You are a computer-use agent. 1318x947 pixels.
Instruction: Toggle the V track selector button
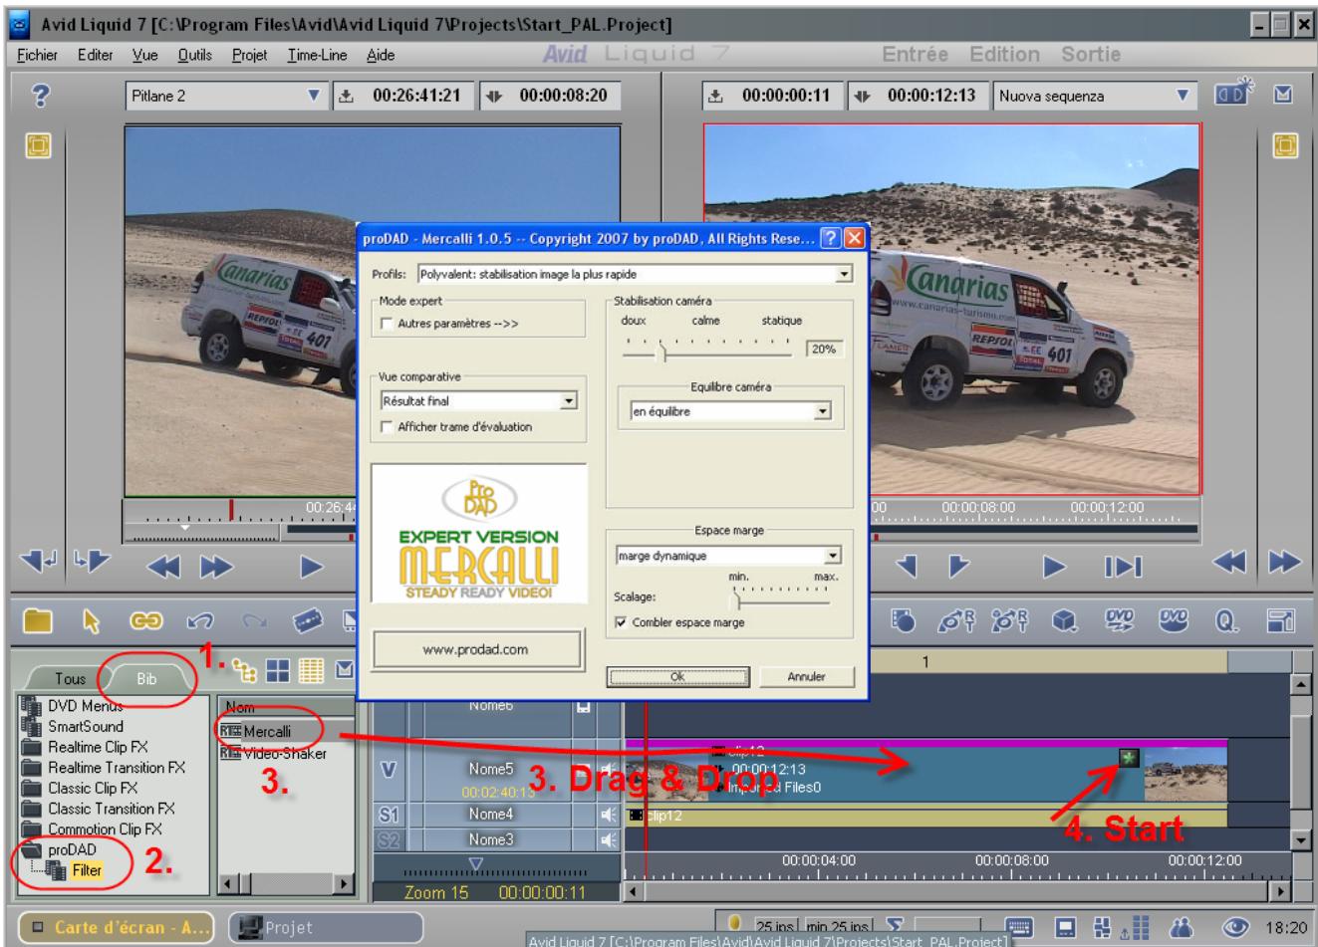(x=389, y=770)
